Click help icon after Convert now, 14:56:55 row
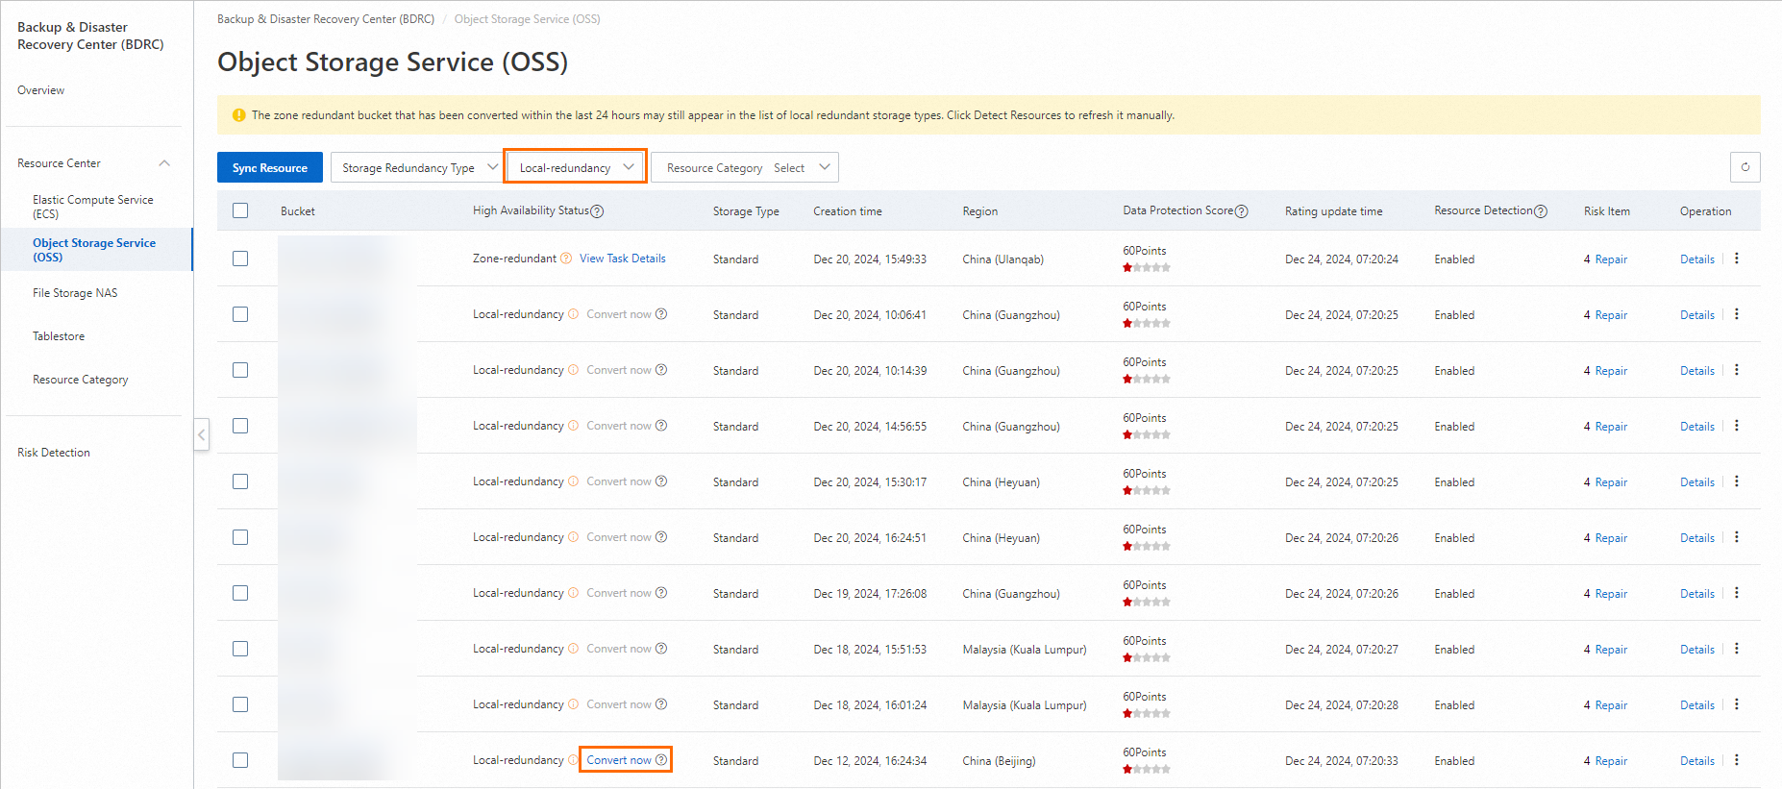Screen dimensions: 1782x789 click(661, 426)
